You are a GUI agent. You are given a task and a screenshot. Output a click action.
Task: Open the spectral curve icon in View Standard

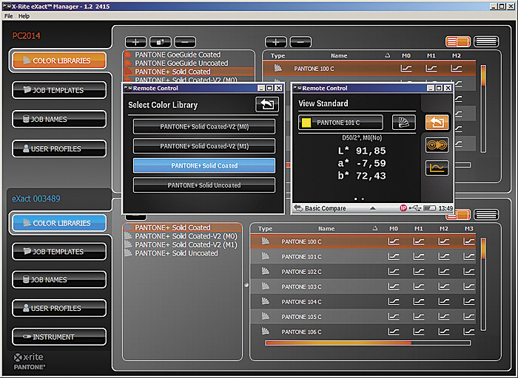tap(436, 168)
